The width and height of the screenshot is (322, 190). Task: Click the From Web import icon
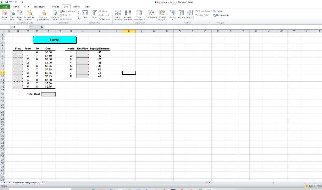[x=12, y=15]
